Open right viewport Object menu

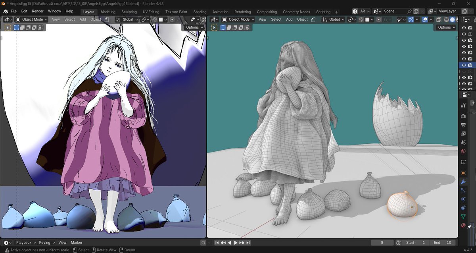tap(303, 19)
